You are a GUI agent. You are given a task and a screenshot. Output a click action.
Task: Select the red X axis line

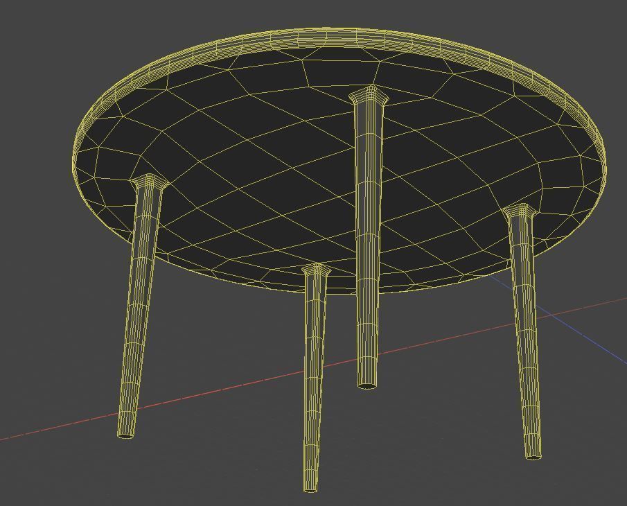[x=208, y=388]
